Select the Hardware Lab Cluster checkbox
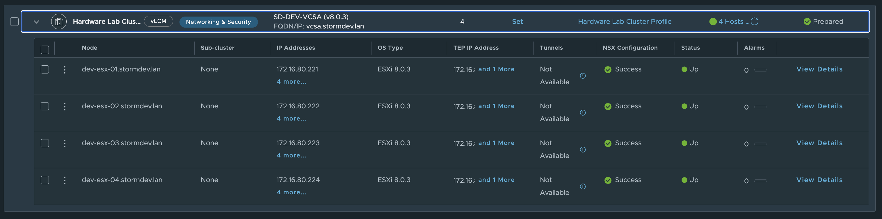Viewport: 882px width, 219px height. click(x=14, y=21)
